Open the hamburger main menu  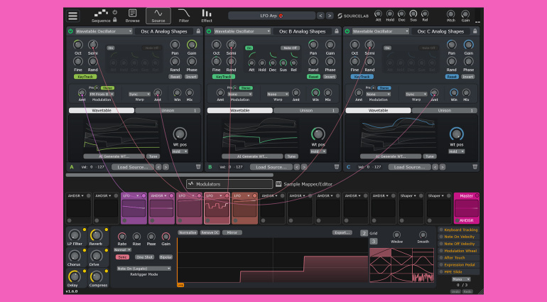[x=73, y=16]
